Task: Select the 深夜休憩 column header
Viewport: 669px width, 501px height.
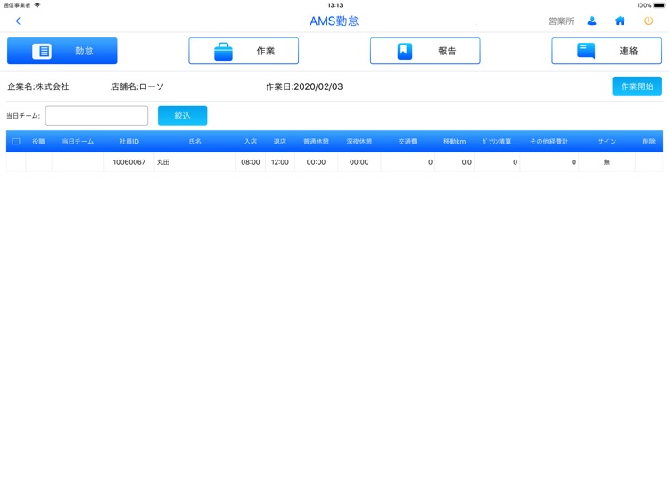Action: pos(359,141)
